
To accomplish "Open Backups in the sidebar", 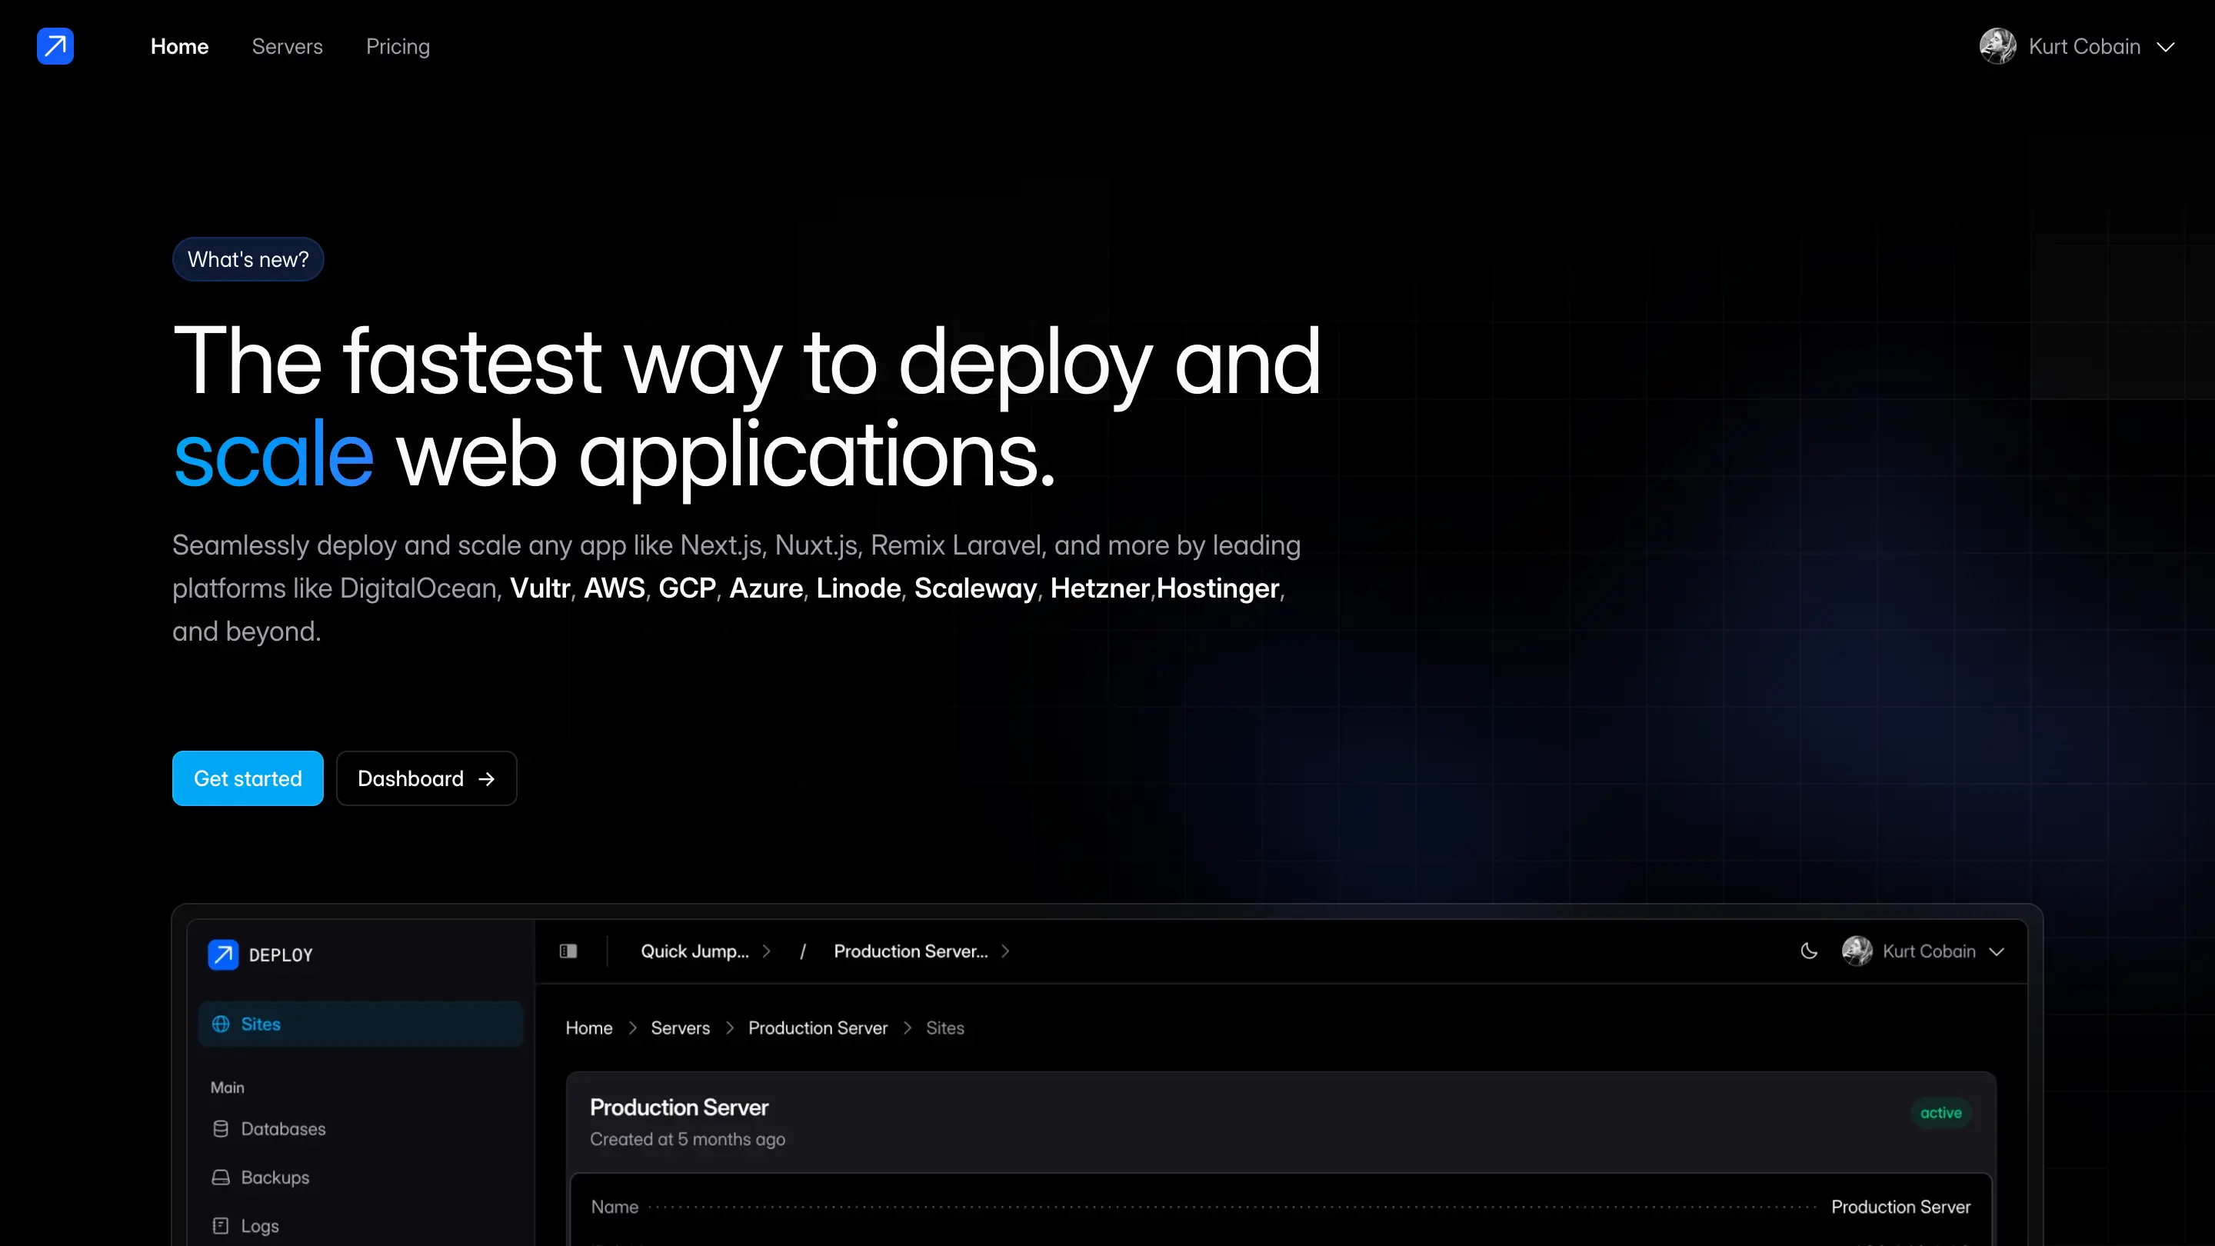I will (x=275, y=1178).
